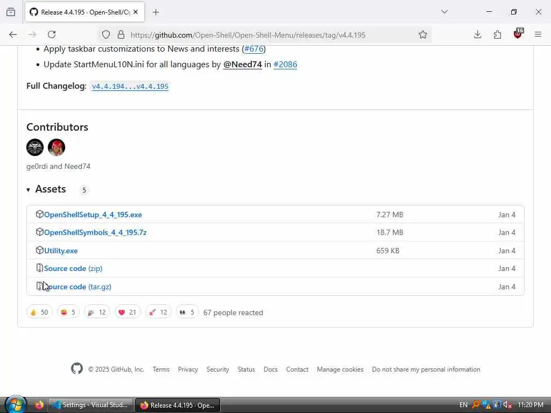
Task: Toggle thumbs up reaction with 50
Action: point(39,312)
